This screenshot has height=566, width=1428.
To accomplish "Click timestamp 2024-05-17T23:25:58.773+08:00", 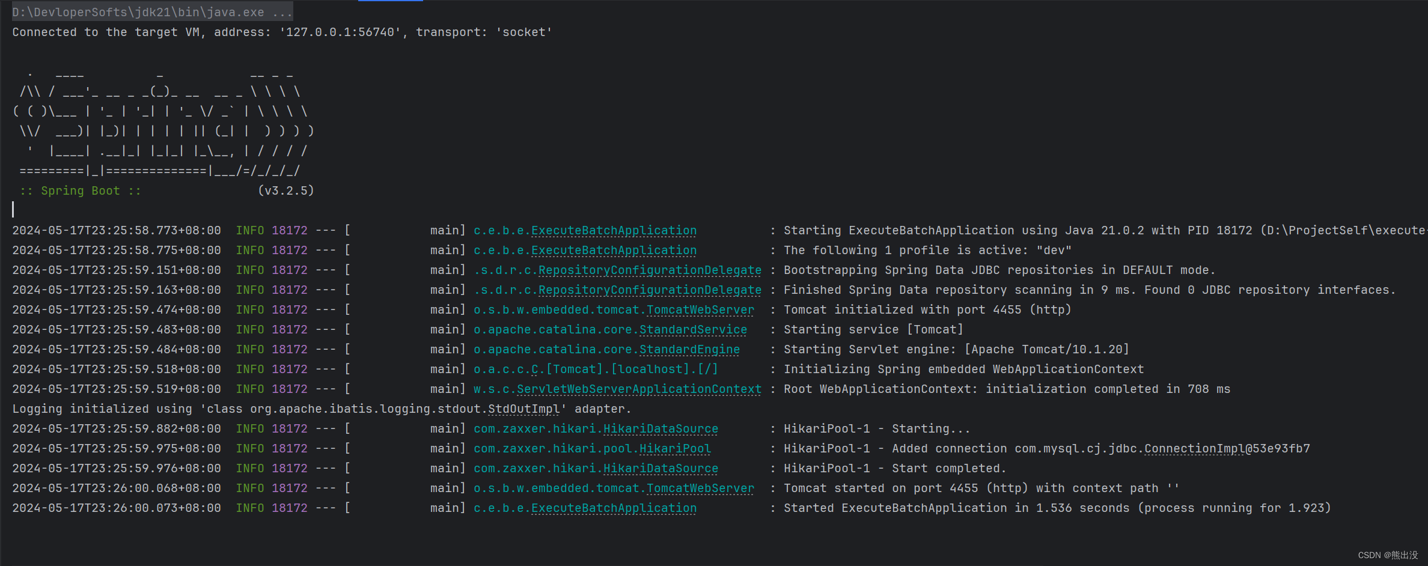I will click(x=117, y=230).
